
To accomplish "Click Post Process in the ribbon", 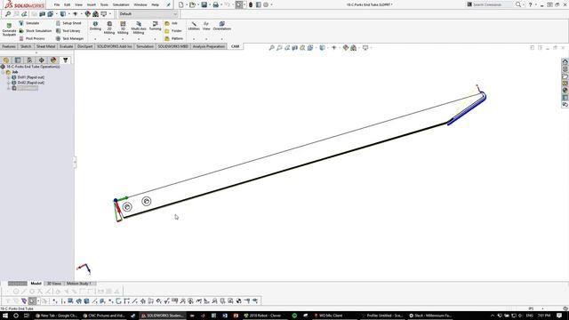I will click(32, 38).
